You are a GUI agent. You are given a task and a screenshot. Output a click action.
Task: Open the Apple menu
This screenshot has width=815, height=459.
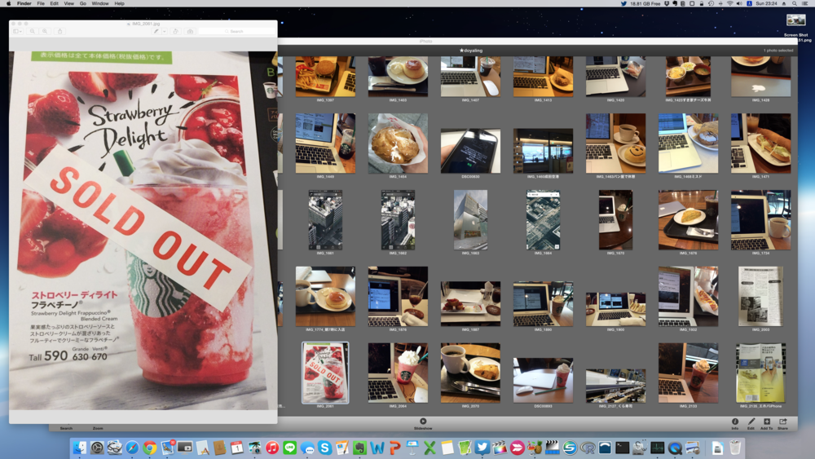[x=8, y=3]
